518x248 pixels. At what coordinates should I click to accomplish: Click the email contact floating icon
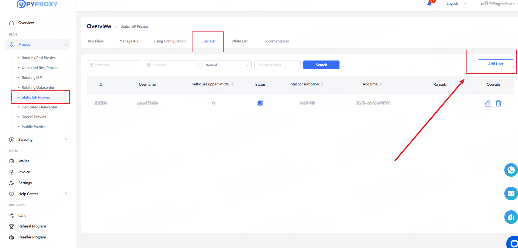tap(511, 194)
